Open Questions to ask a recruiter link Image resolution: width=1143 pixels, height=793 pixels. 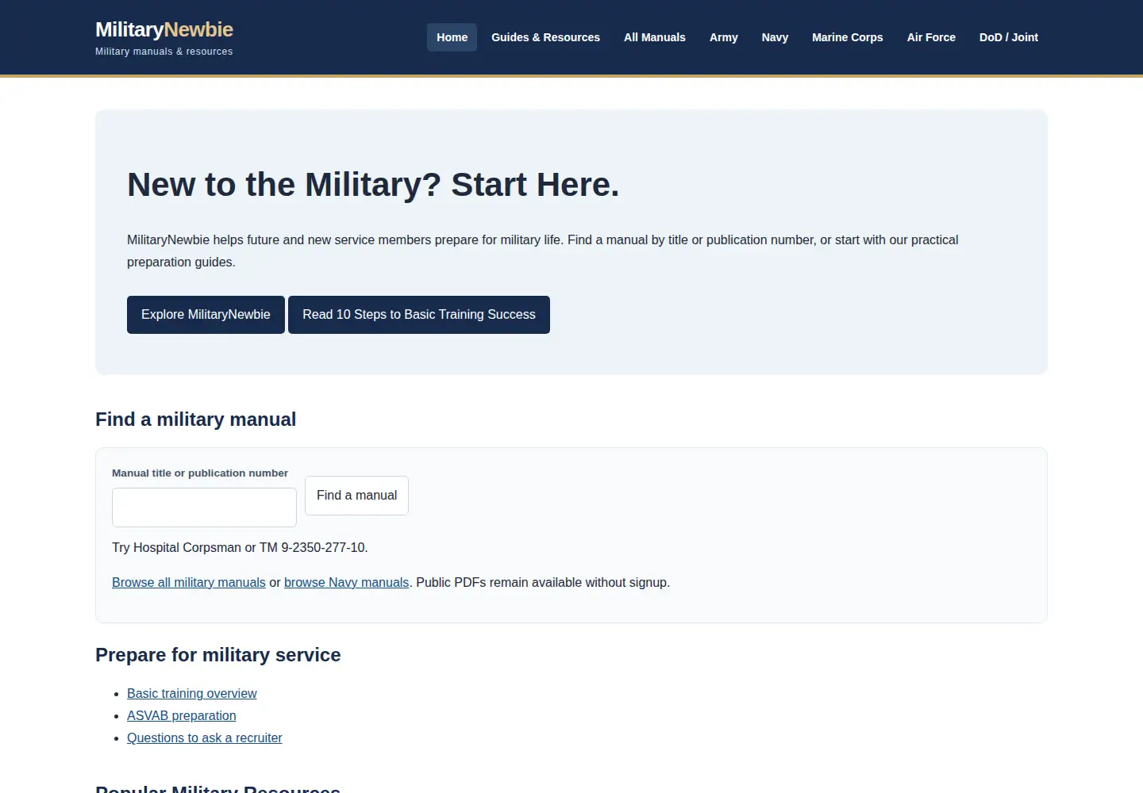click(x=205, y=737)
